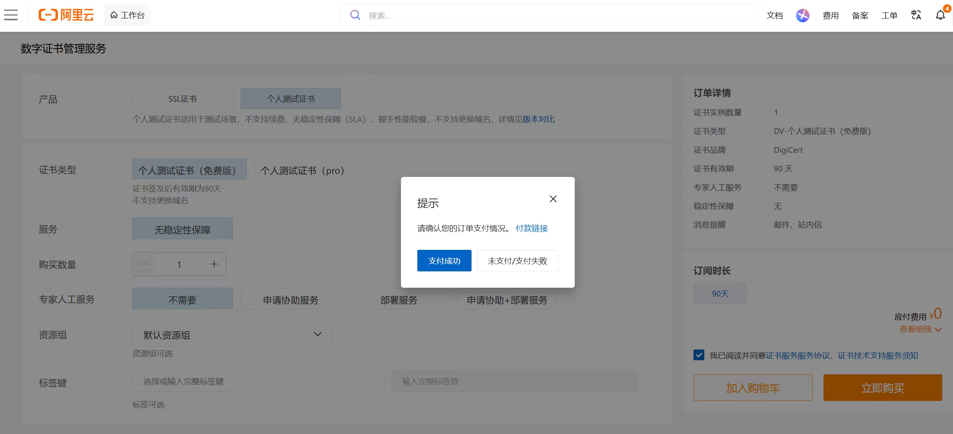Select the 无稳定性保障 service option
The height and width of the screenshot is (434, 953).
tap(183, 228)
